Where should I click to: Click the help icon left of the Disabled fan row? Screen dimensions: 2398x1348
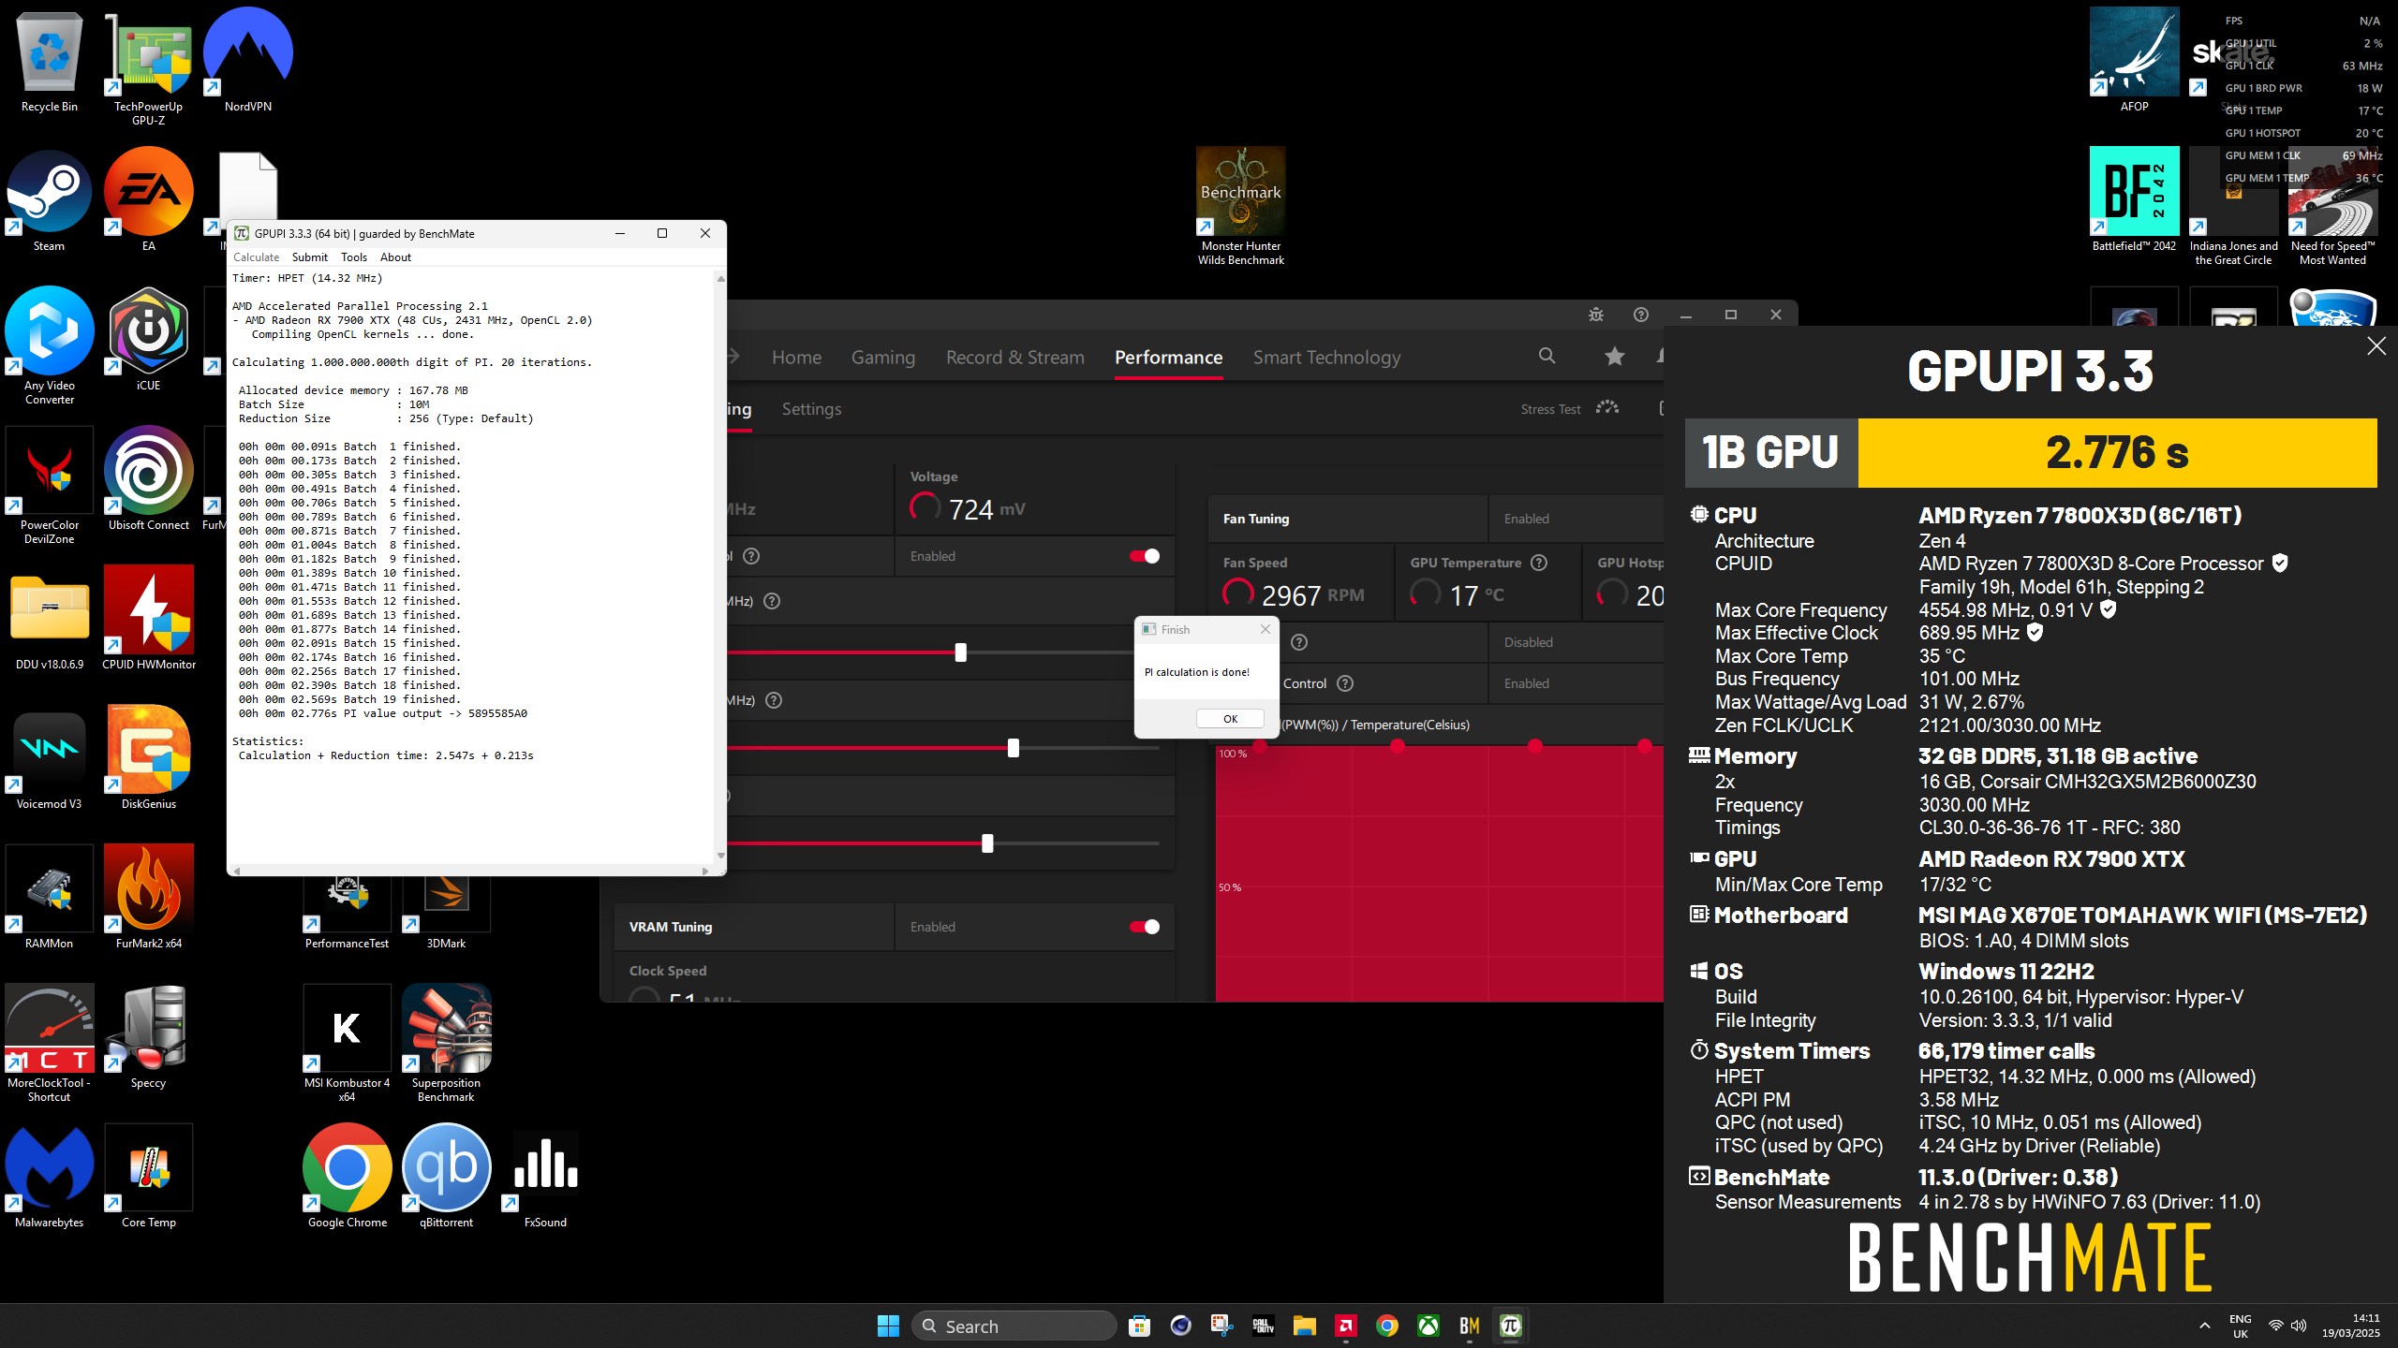pos(1299,642)
